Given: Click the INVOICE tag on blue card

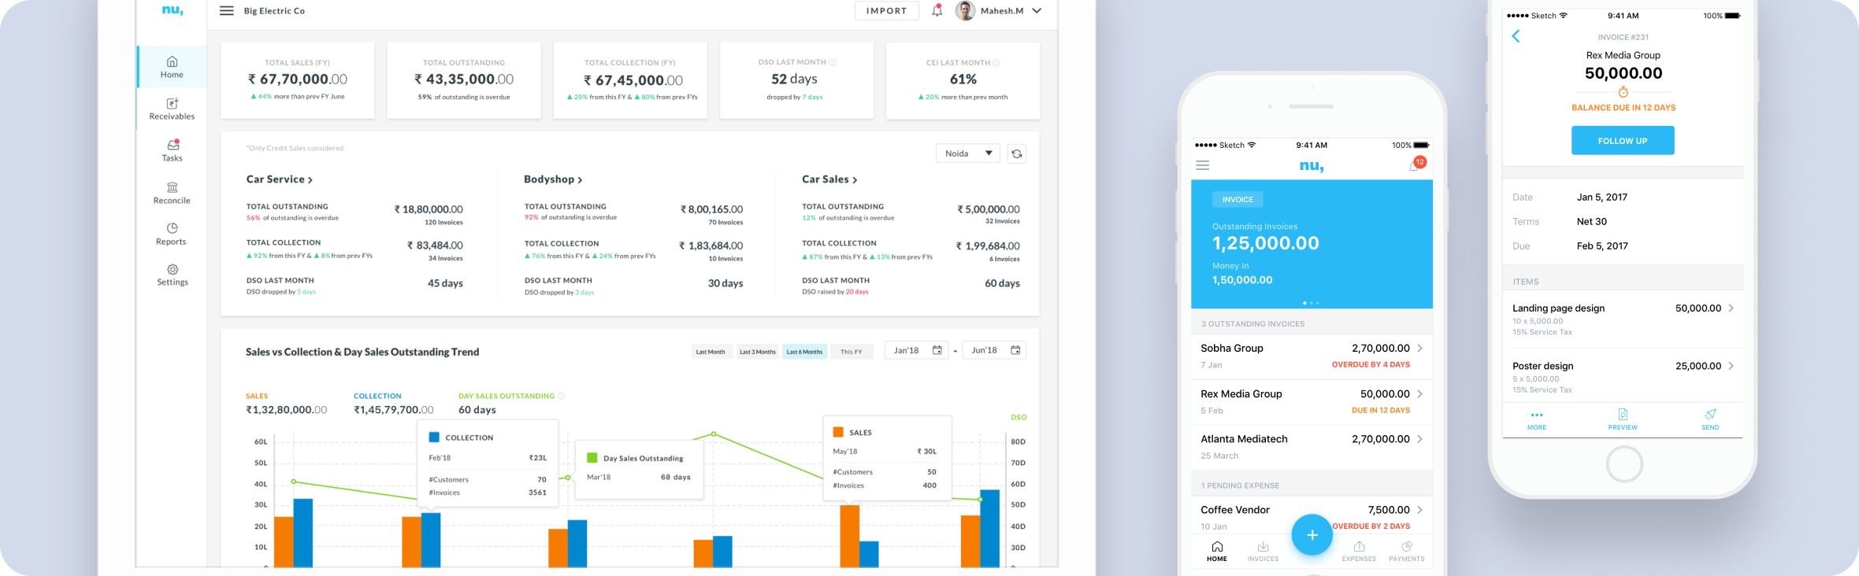Looking at the screenshot, I should point(1237,200).
